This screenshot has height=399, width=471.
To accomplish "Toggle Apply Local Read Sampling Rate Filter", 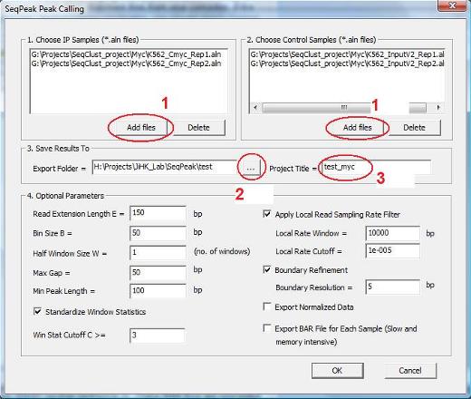I will click(x=267, y=214).
